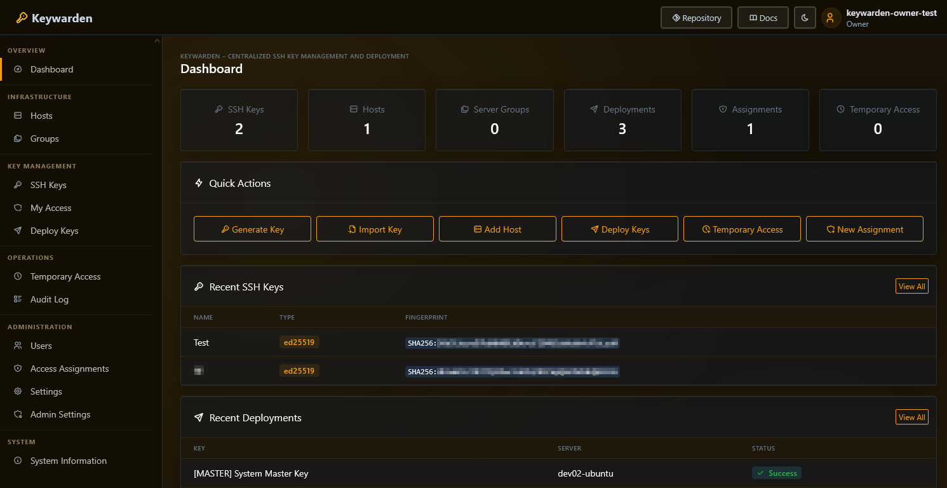Viewport: 947px width, 488px height.
Task: Switch to the Dashboard section
Action: point(52,69)
